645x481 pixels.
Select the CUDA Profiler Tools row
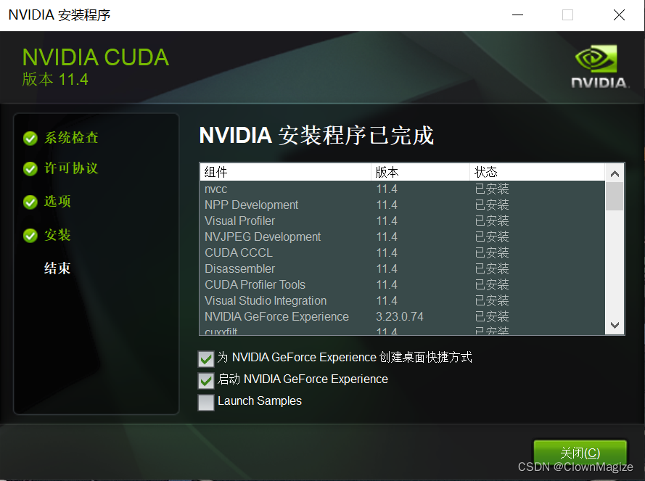tap(402, 284)
